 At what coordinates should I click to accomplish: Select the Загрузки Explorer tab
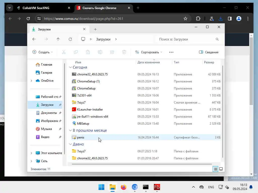(x=59, y=29)
